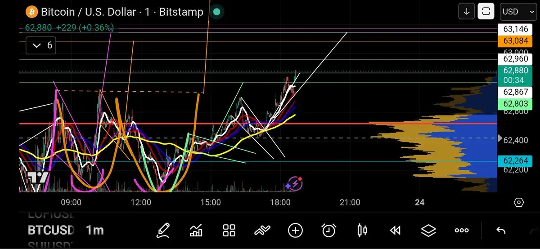Select the 62,960 price label
This screenshot has width=540, height=249.
pos(515,59)
